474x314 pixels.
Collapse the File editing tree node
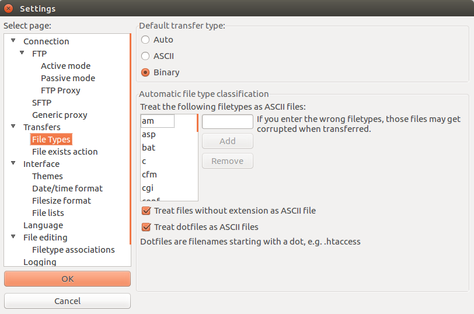[13, 237]
